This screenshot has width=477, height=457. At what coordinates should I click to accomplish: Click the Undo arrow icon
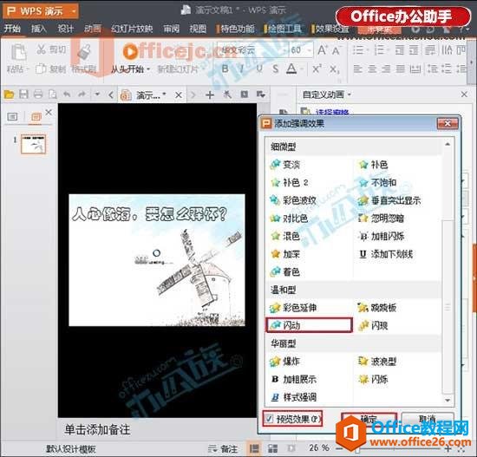(x=67, y=95)
